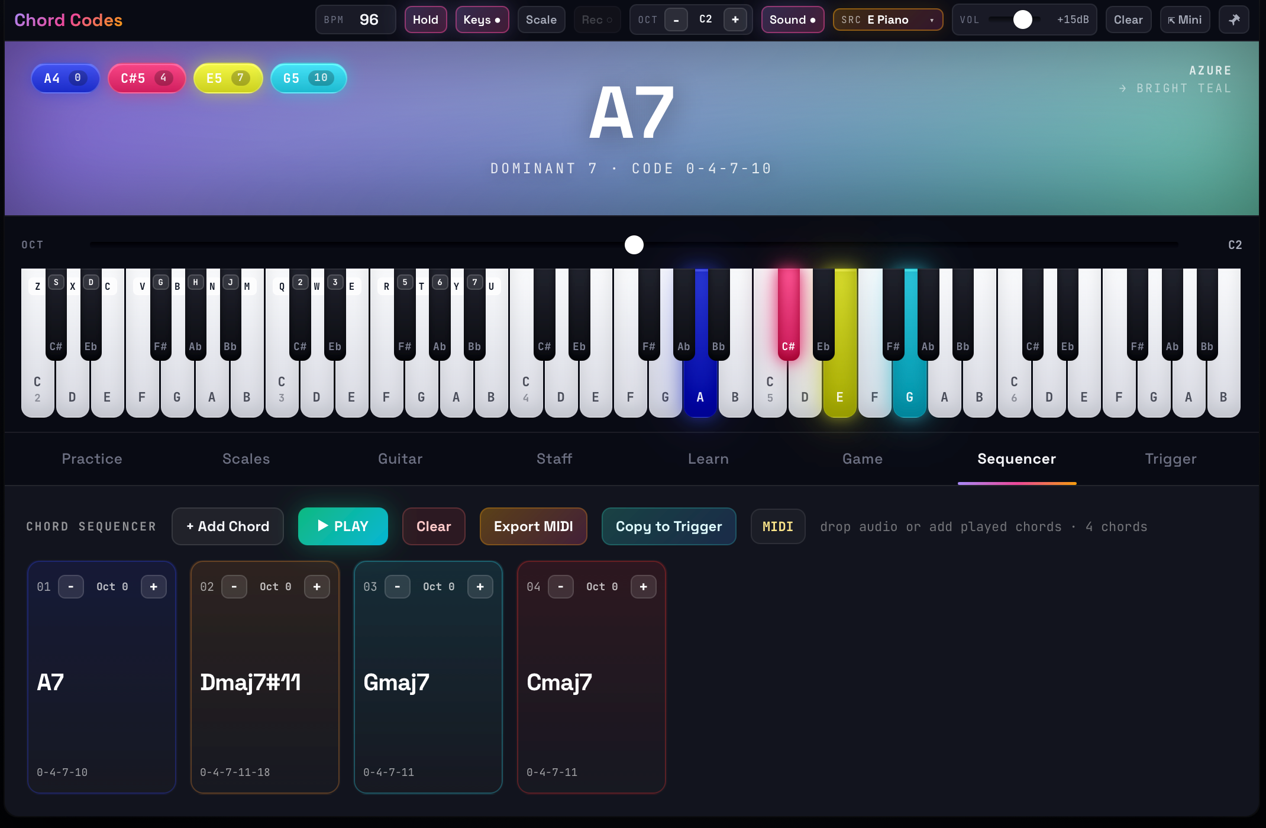Toggle the Keys labels option
This screenshot has width=1266, height=828.
coord(482,20)
